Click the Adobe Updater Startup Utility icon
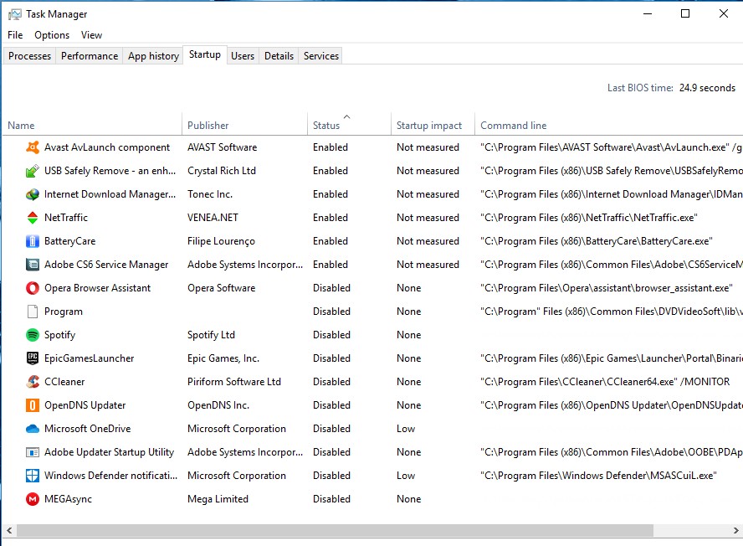743x546 pixels. 33,452
